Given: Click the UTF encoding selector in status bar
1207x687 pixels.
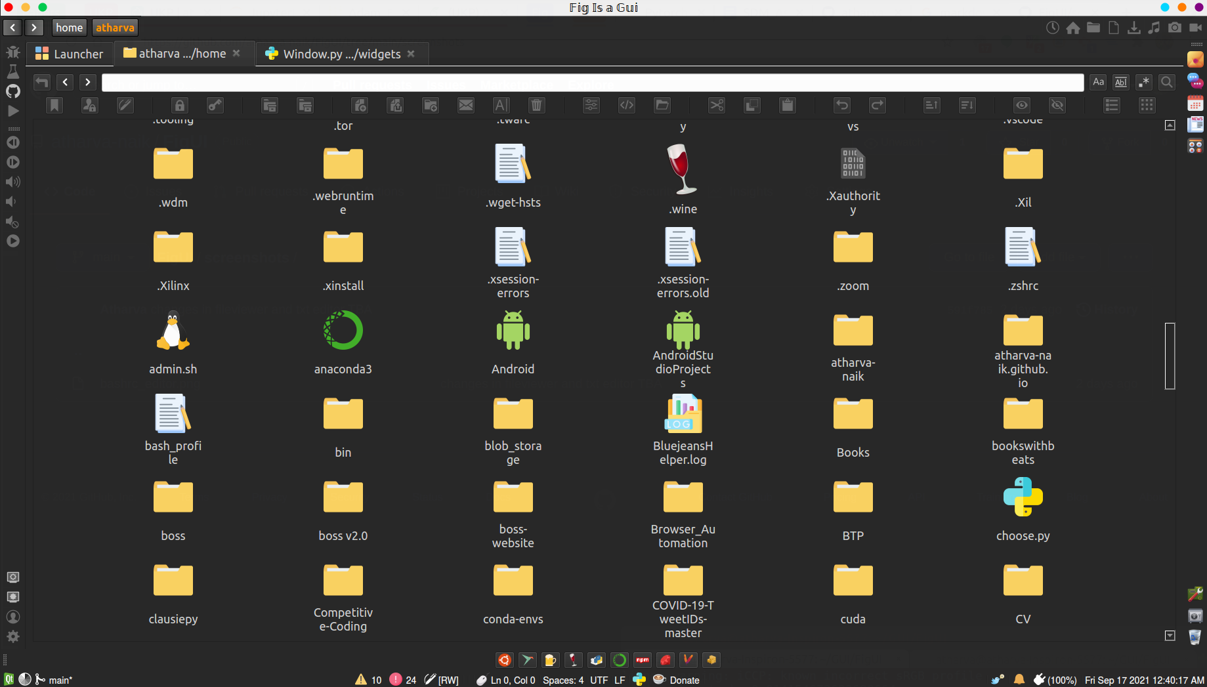Looking at the screenshot, I should [x=599, y=680].
